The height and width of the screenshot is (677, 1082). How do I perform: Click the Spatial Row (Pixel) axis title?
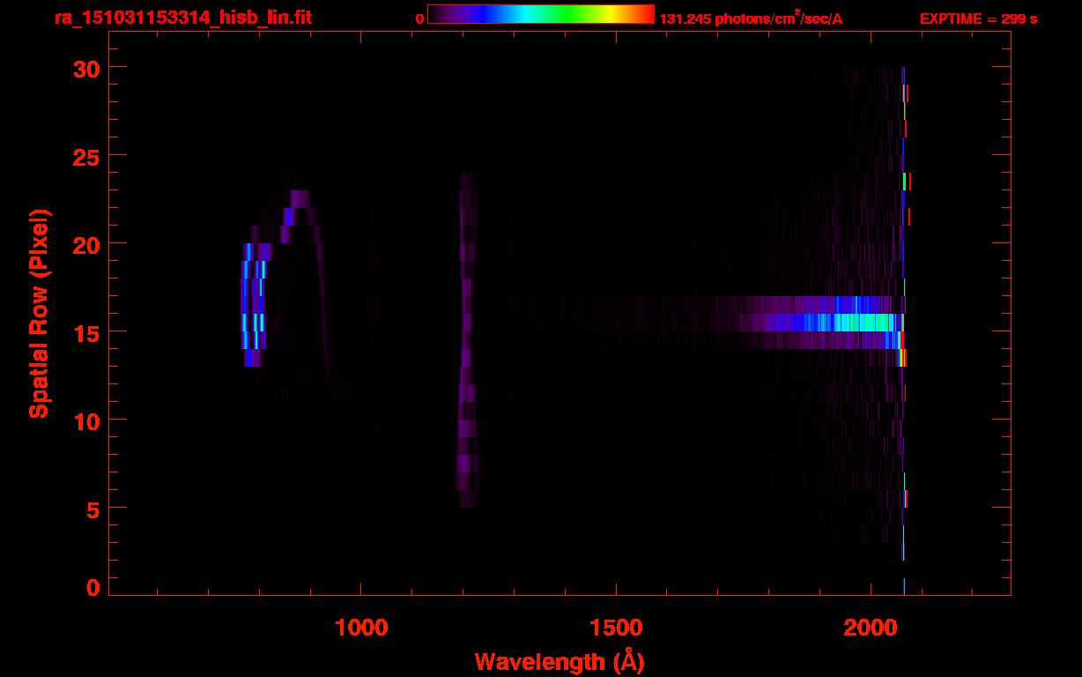point(39,314)
